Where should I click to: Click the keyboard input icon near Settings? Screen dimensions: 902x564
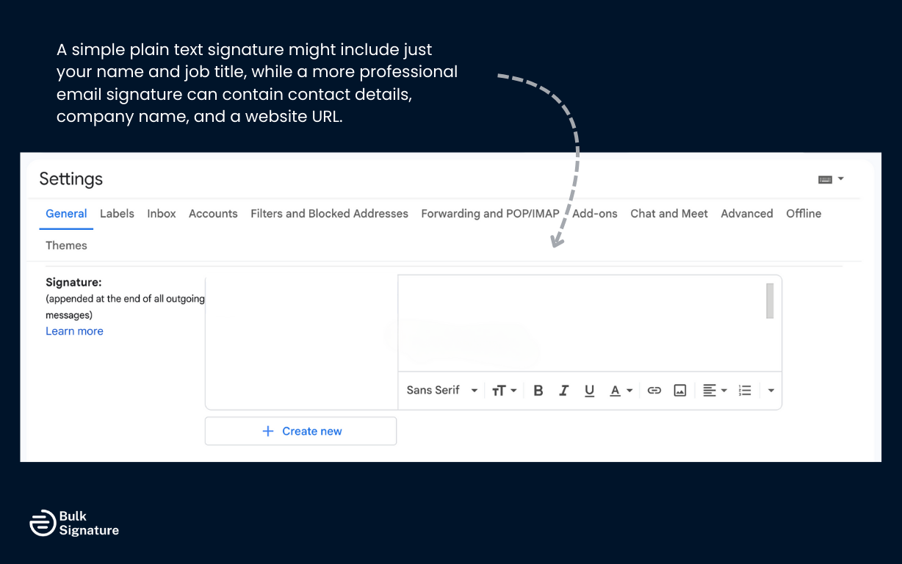[x=826, y=178]
